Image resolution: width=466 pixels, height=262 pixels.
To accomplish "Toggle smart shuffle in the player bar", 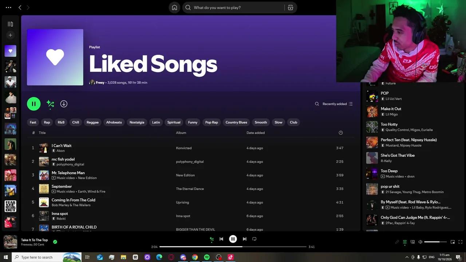I will 212,239.
